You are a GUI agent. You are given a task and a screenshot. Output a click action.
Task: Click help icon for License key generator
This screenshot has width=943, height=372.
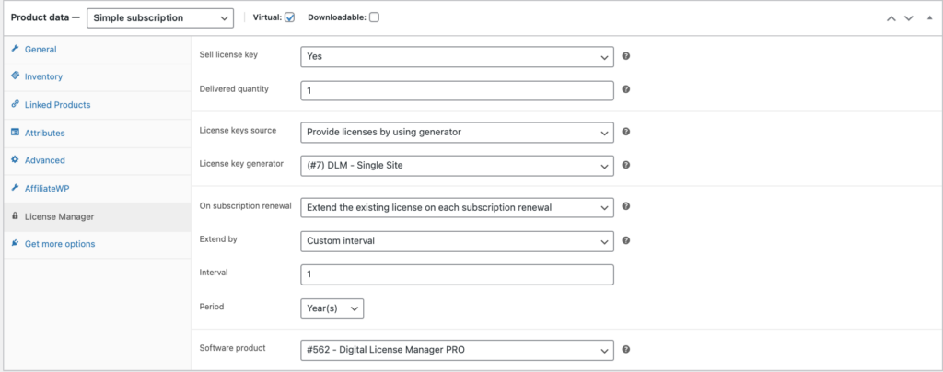pyautogui.click(x=625, y=165)
